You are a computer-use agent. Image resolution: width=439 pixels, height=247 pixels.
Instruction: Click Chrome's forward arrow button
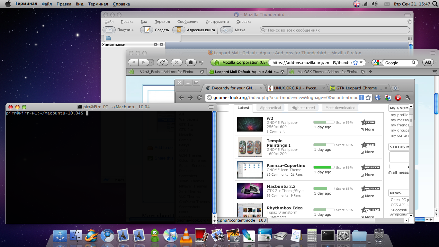[191, 97]
